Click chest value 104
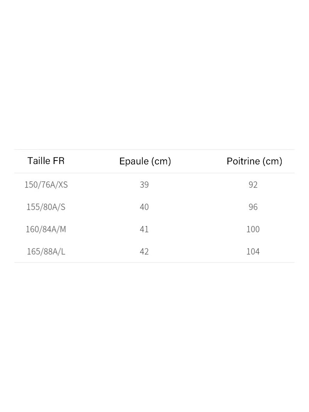The width and height of the screenshot is (309, 412). [x=253, y=252]
